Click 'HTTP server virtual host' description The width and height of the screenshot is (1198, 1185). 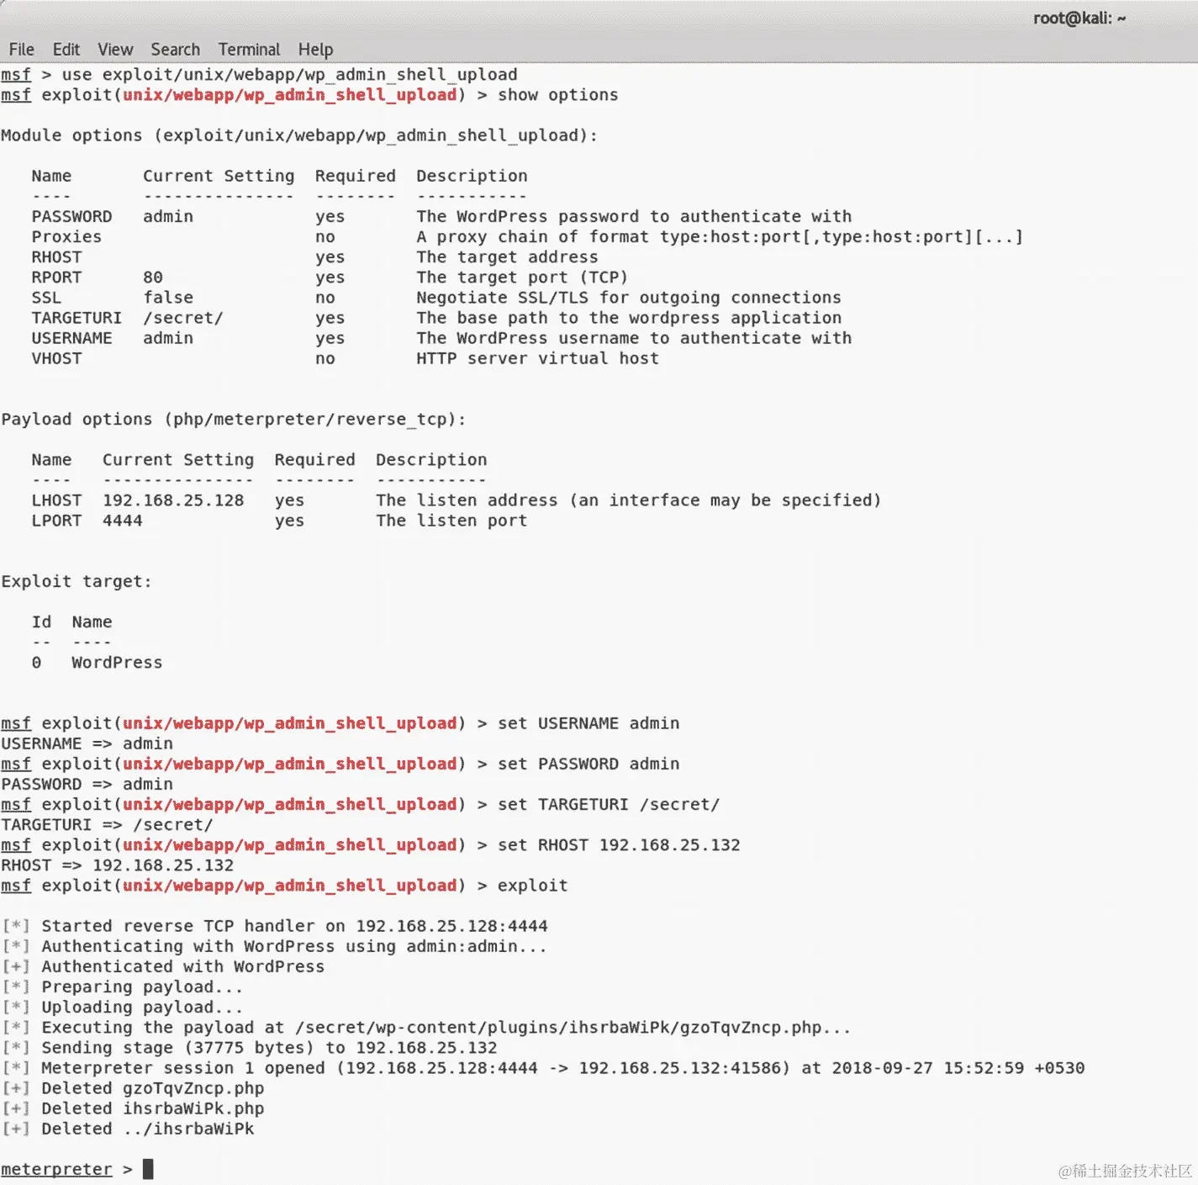(x=537, y=358)
